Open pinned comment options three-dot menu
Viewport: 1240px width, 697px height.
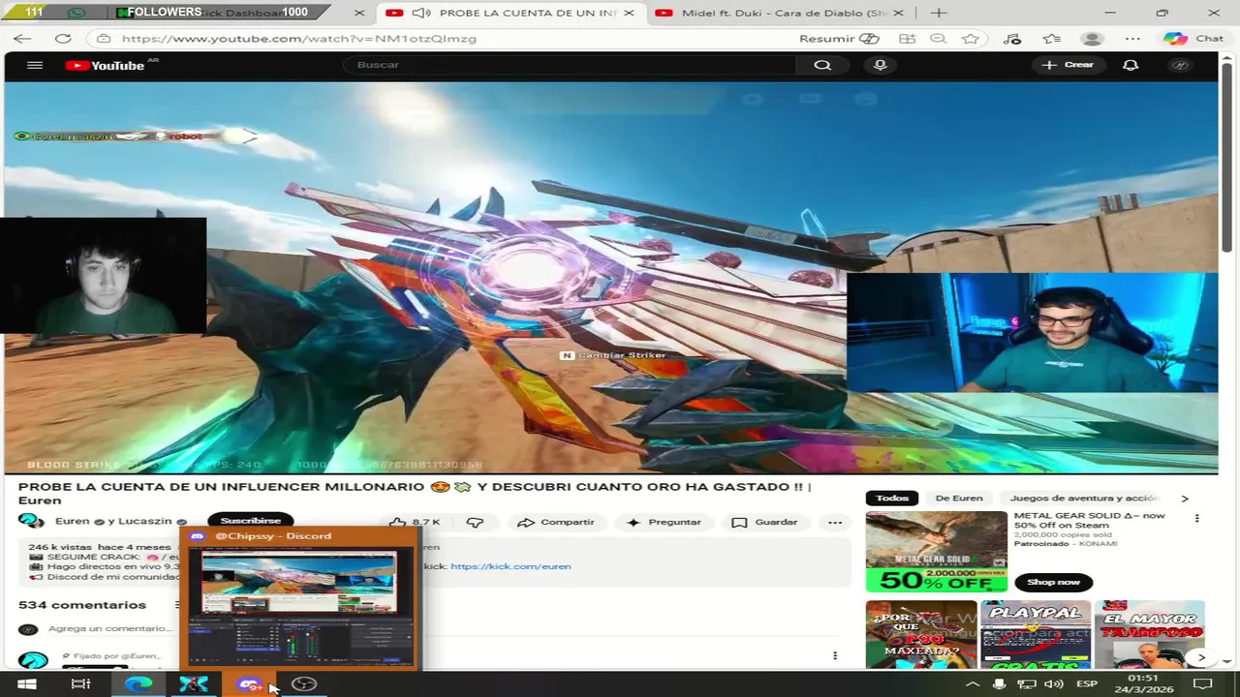(x=835, y=655)
